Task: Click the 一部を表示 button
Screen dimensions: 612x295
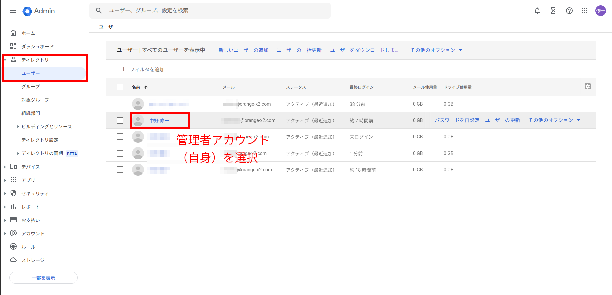Action: click(43, 278)
